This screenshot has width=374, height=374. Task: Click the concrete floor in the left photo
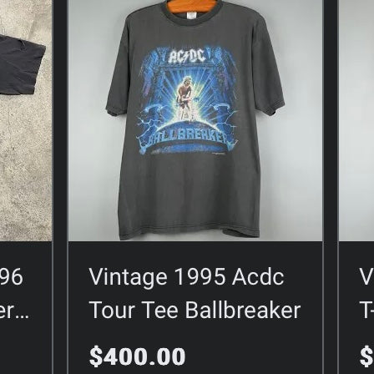point(25,167)
